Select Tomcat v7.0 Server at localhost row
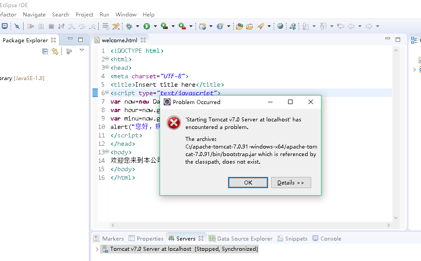The image size is (421, 261). pos(179,249)
